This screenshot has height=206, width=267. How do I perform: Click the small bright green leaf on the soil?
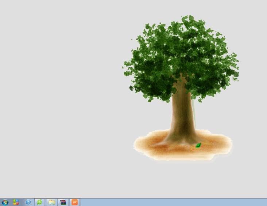(198, 145)
